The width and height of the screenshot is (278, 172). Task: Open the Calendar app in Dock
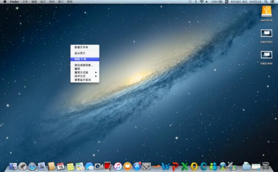(x=61, y=166)
